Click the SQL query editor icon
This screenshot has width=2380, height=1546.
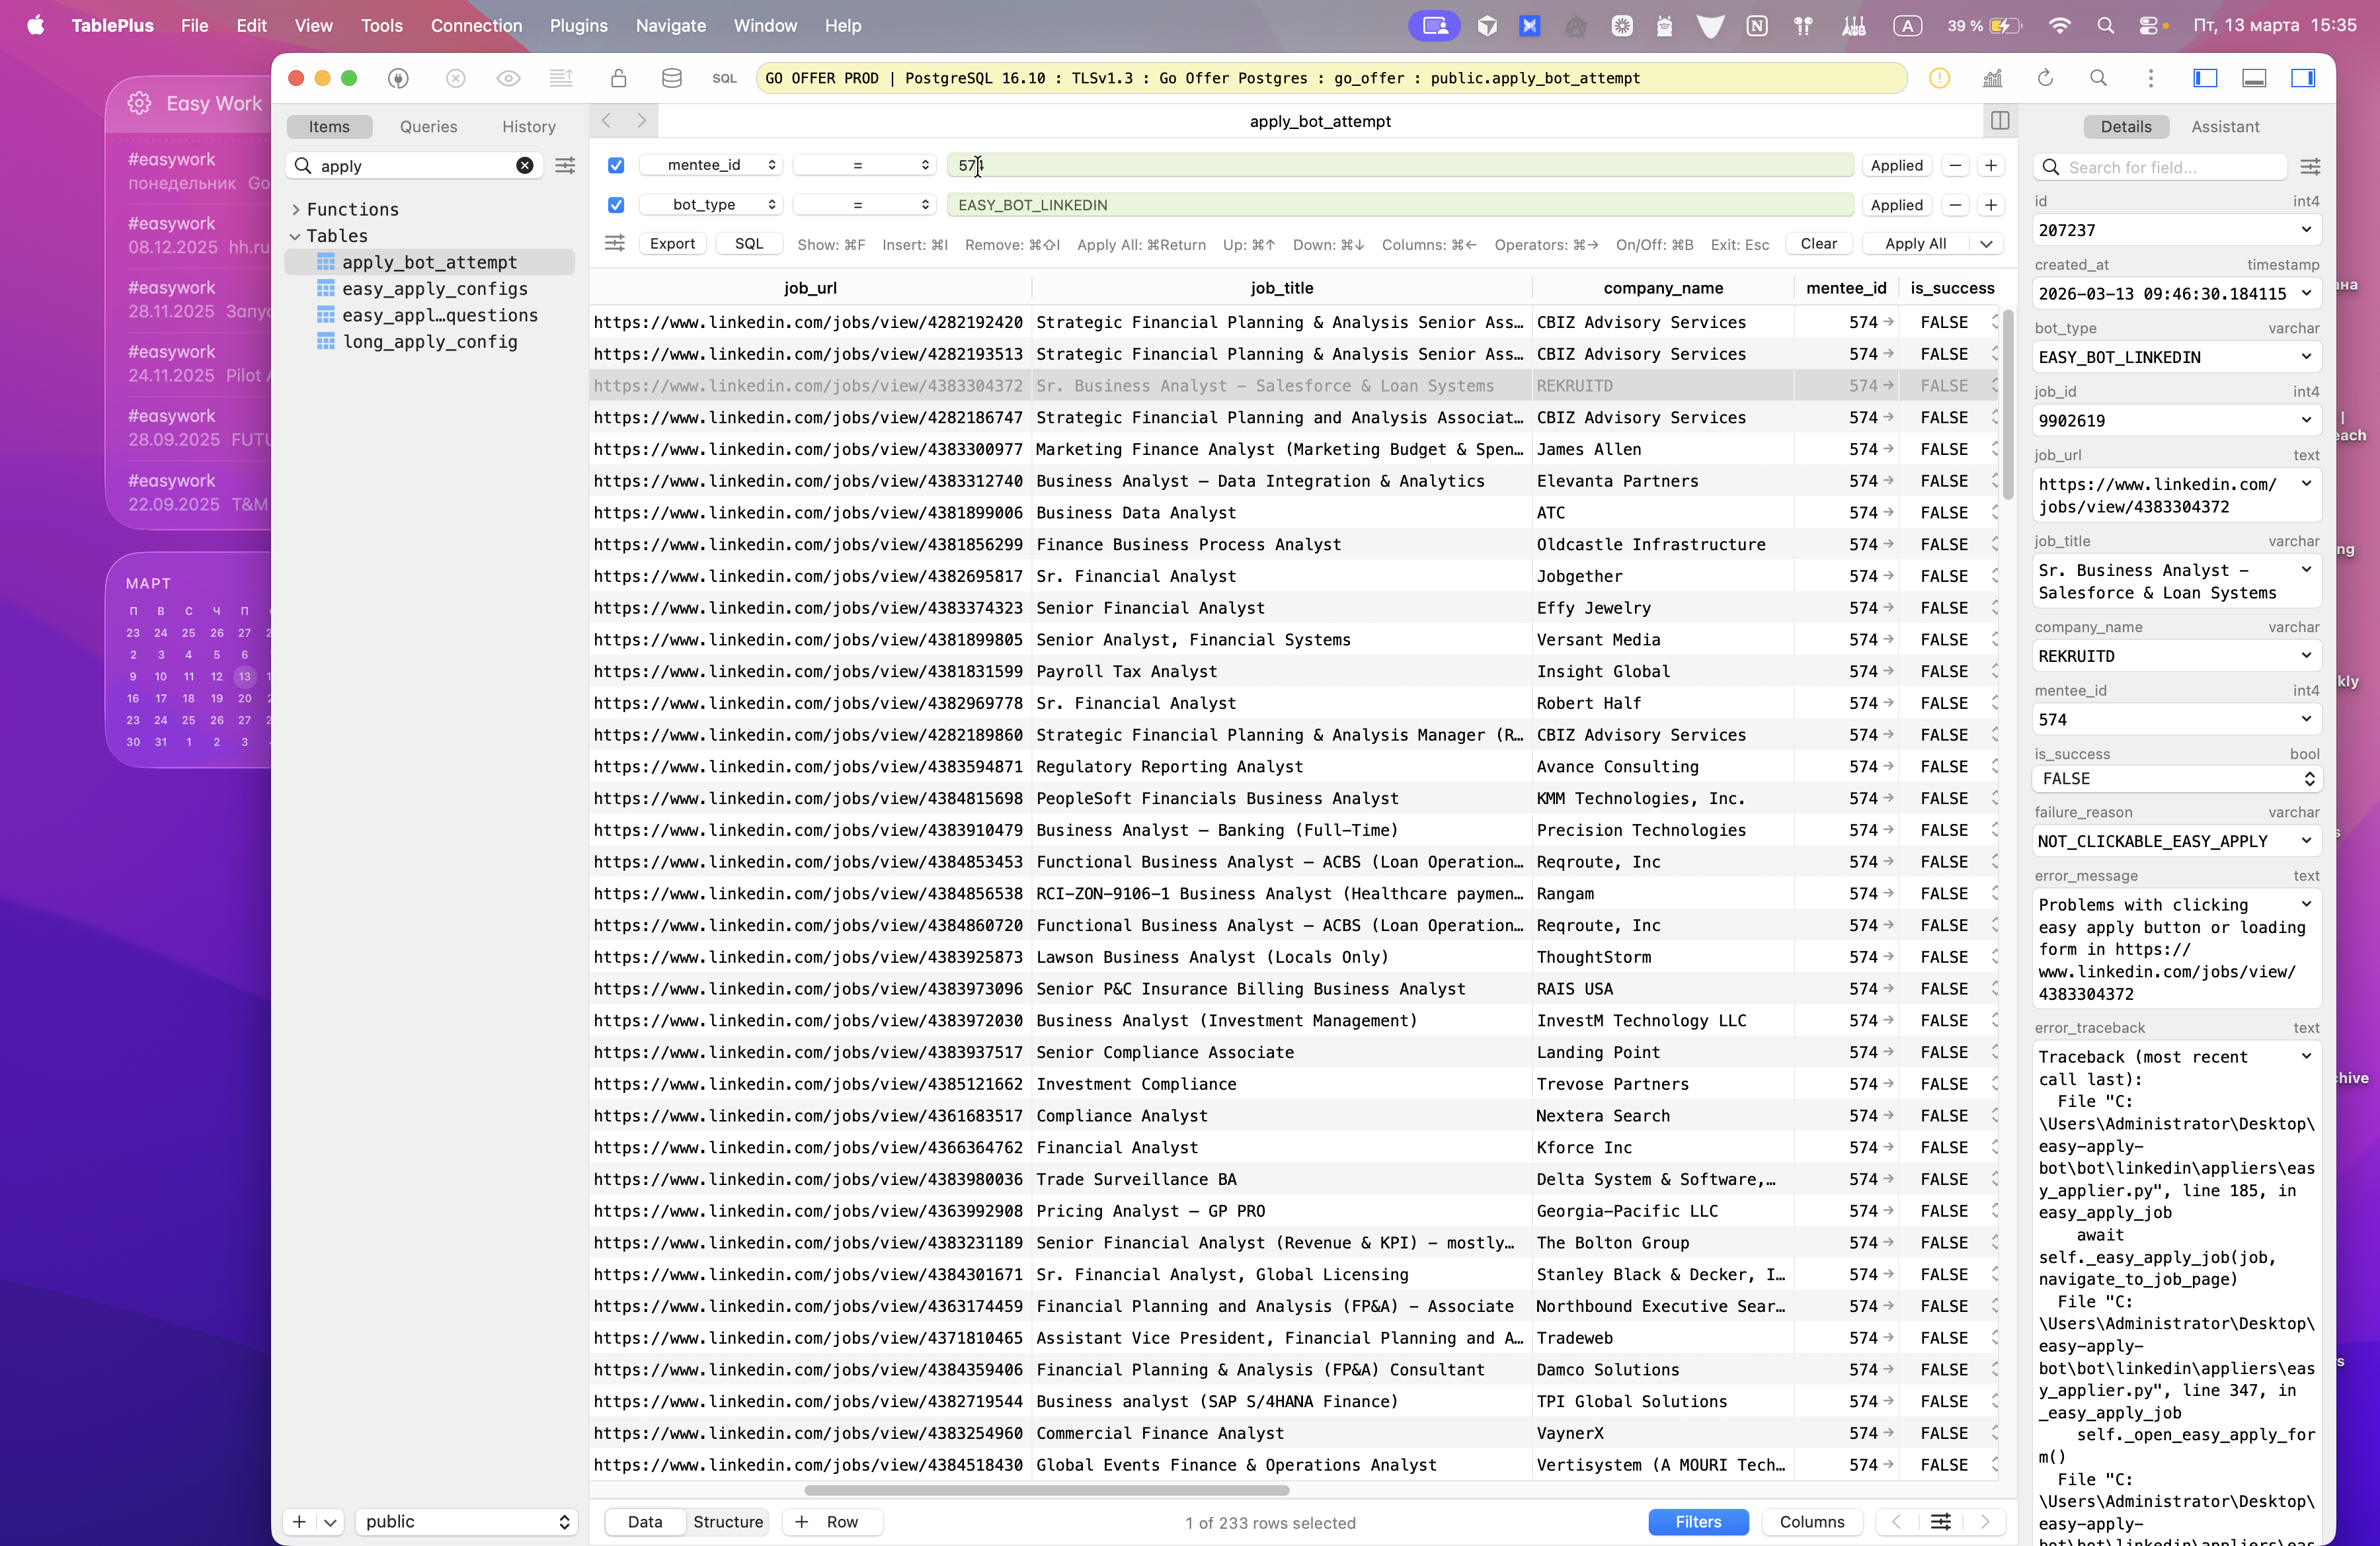[724, 78]
